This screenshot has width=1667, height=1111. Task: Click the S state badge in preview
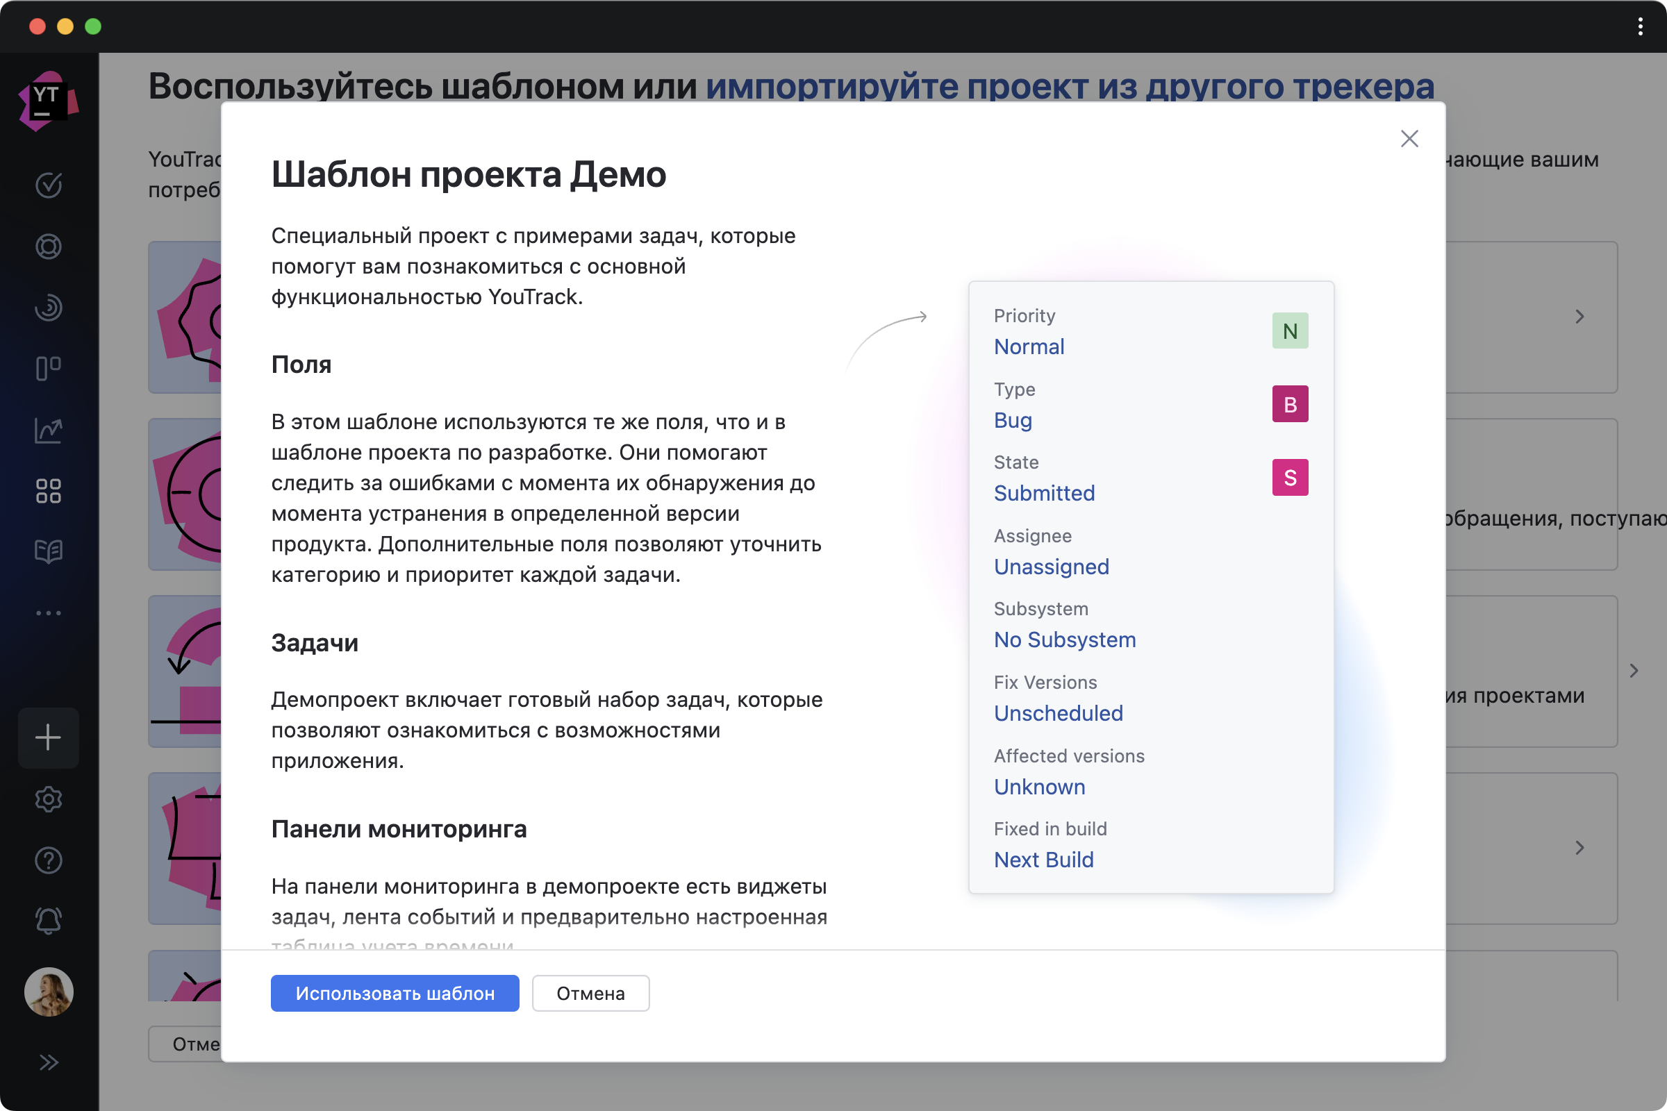1290,478
